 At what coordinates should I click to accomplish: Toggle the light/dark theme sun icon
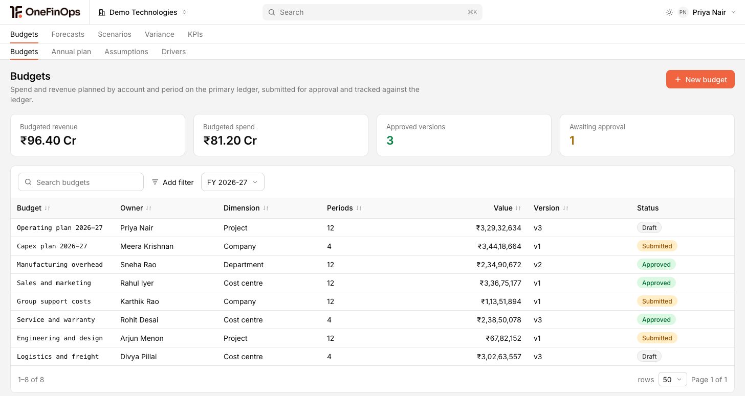click(x=669, y=12)
